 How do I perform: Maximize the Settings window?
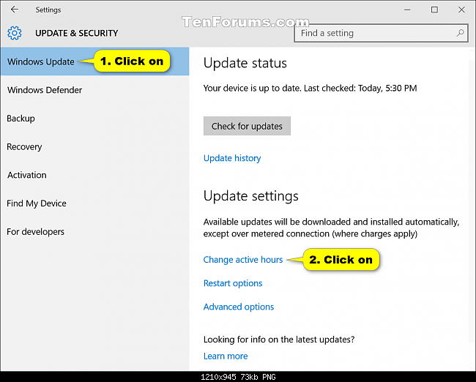(x=434, y=10)
